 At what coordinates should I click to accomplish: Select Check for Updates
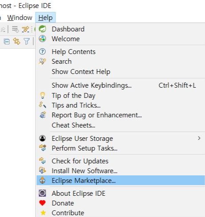coord(121,161)
